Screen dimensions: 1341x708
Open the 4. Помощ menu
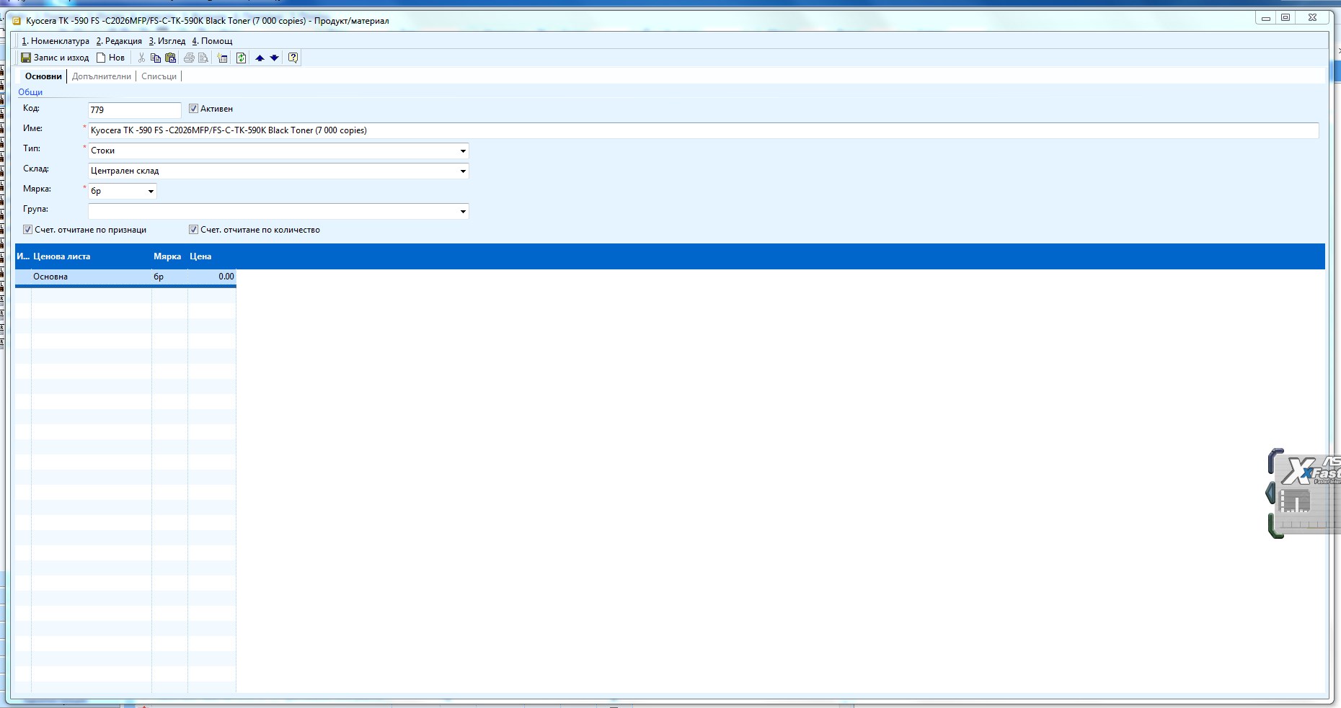click(x=212, y=41)
